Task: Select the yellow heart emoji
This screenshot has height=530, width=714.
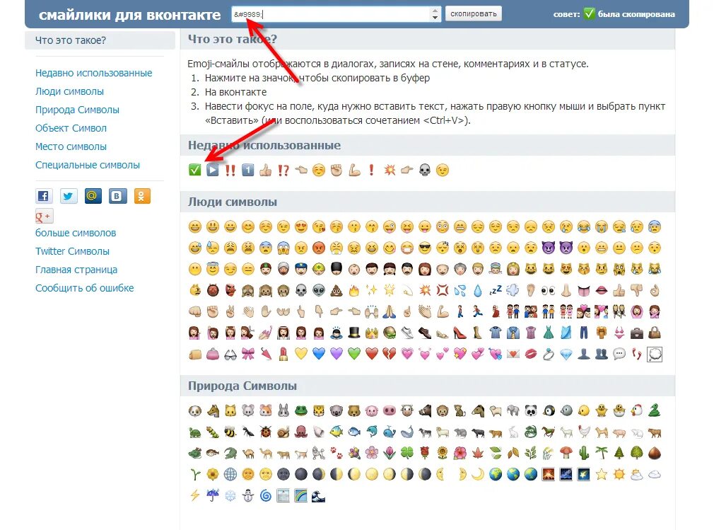Action: click(301, 354)
